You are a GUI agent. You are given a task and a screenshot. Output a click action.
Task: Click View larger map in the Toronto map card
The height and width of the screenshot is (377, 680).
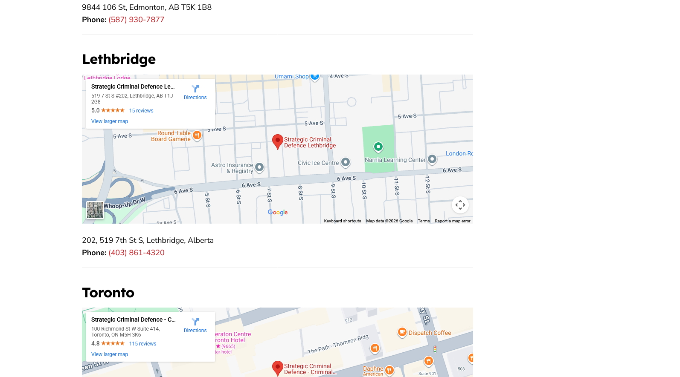click(x=110, y=354)
